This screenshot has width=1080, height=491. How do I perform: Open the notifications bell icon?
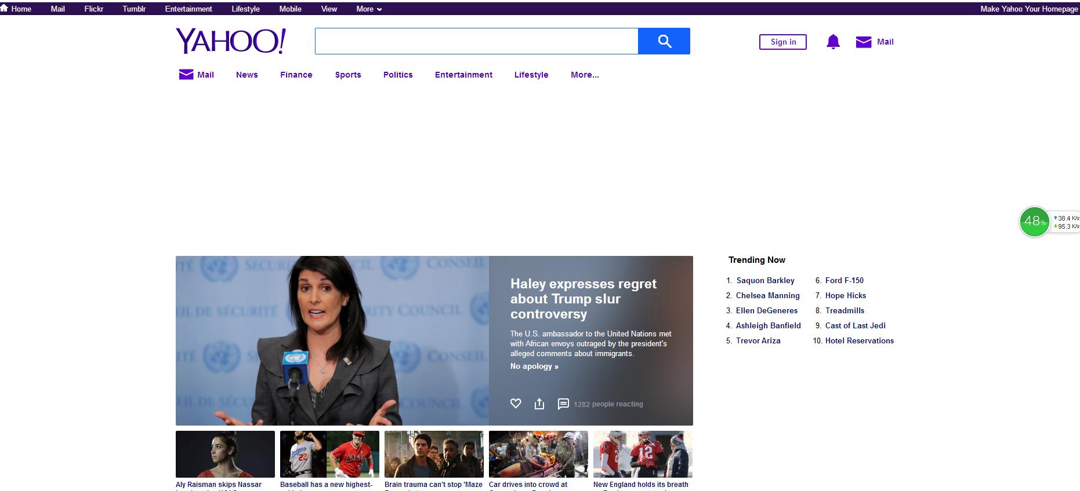pyautogui.click(x=833, y=42)
